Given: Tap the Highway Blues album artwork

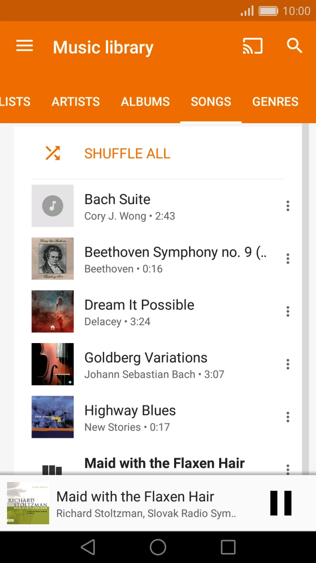Looking at the screenshot, I should pyautogui.click(x=53, y=417).
